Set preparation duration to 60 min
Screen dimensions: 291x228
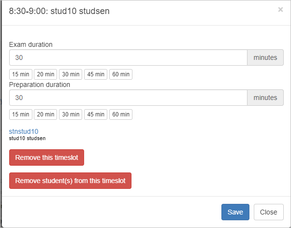(x=121, y=114)
